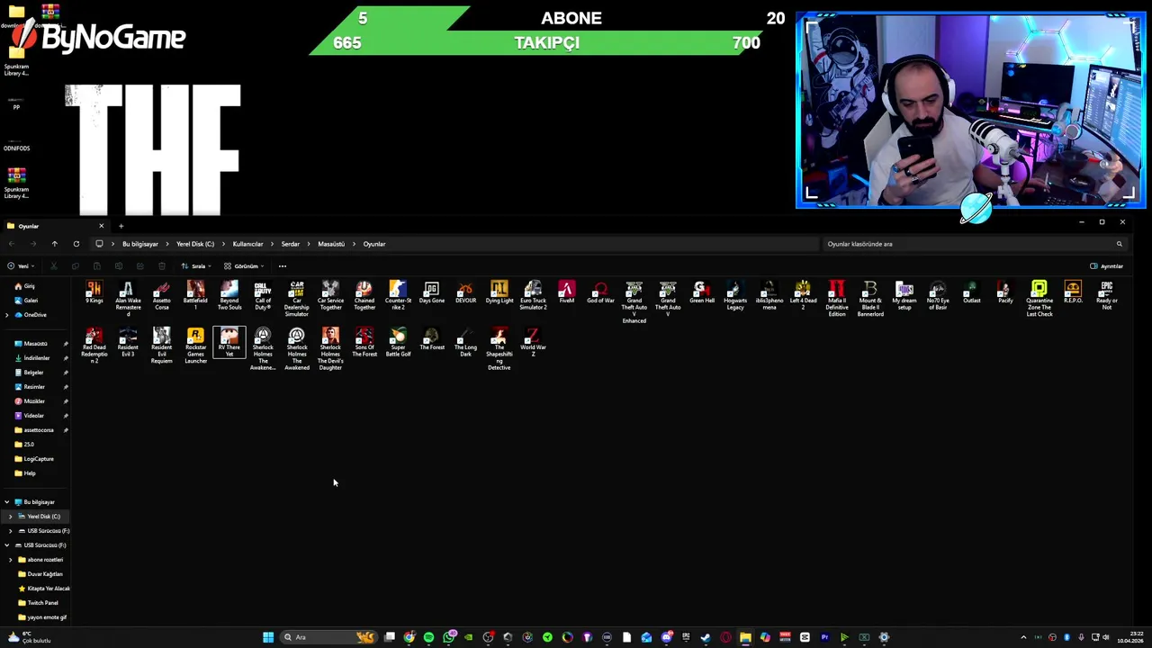Select The Long Dark shortcut
Screen dimensions: 1152x648
(465, 342)
